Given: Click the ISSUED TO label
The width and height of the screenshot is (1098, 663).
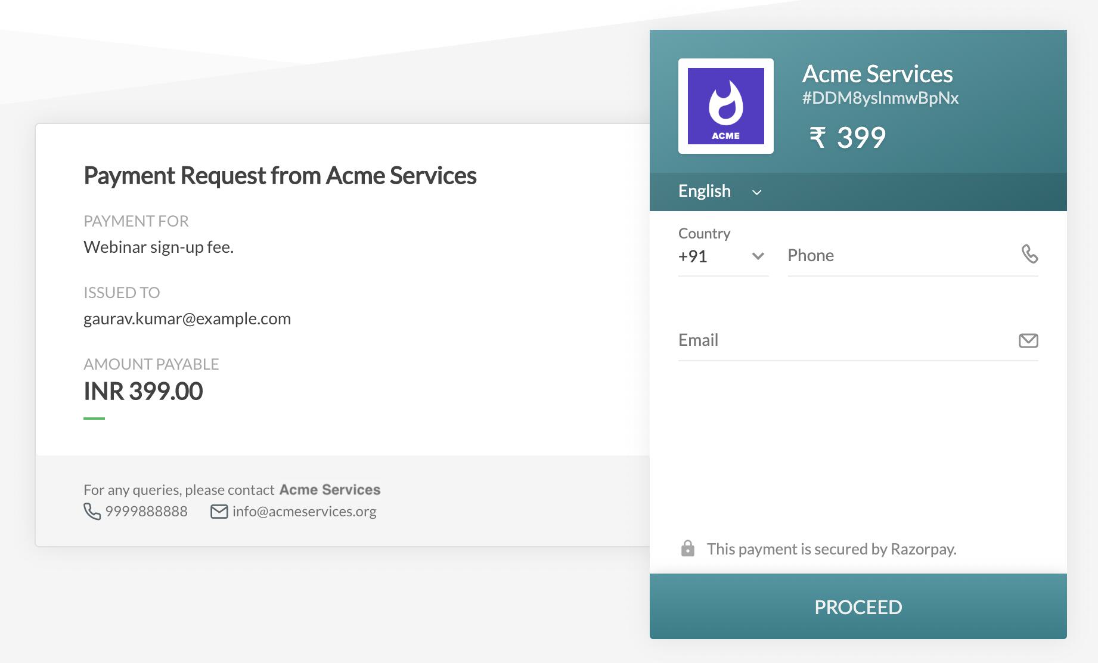Looking at the screenshot, I should [x=122, y=293].
